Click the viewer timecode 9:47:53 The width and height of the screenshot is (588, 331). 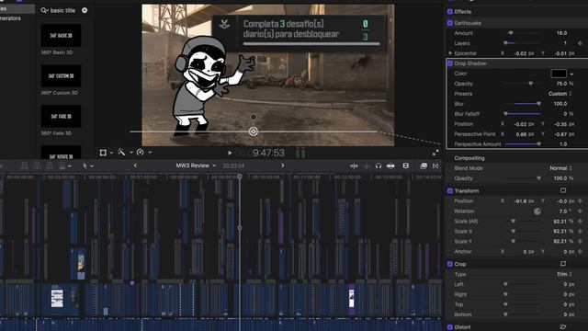click(x=268, y=153)
